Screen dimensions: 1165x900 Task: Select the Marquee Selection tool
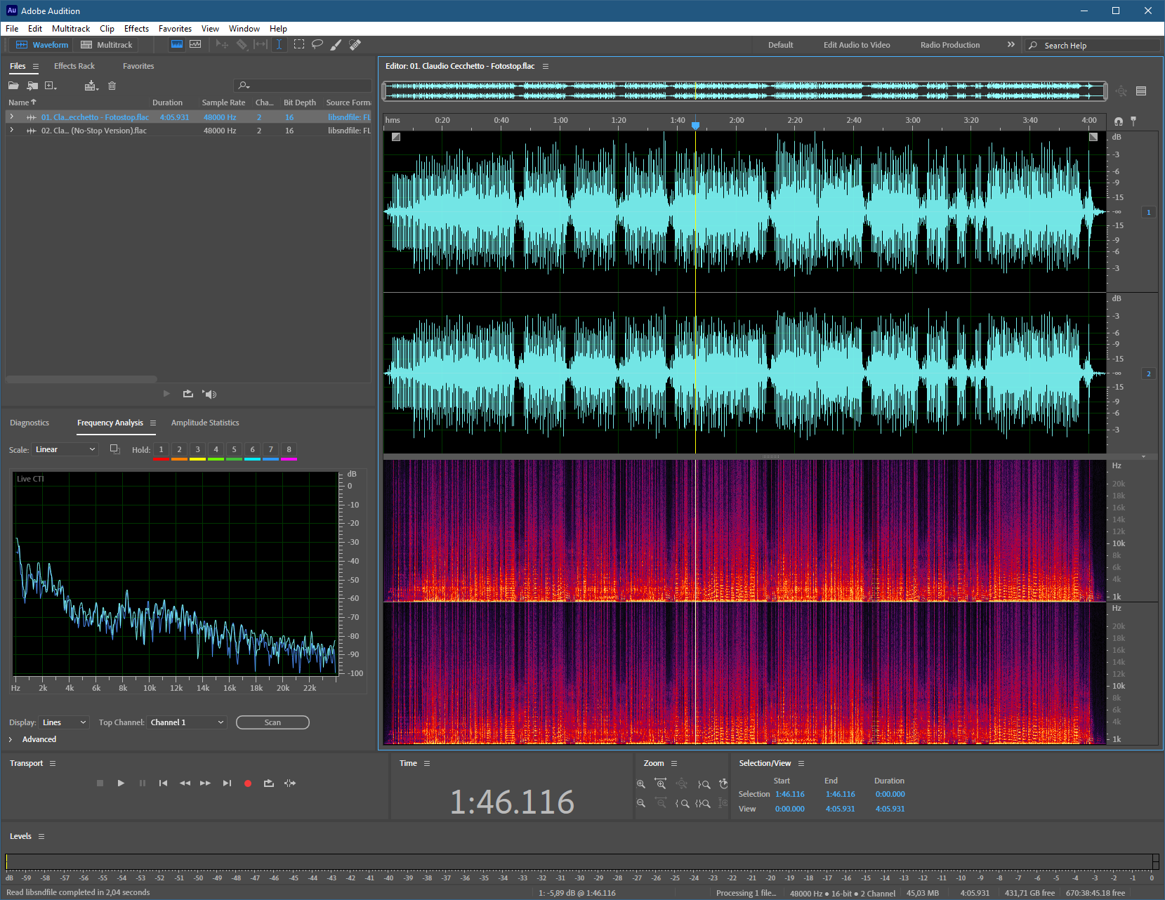click(298, 44)
